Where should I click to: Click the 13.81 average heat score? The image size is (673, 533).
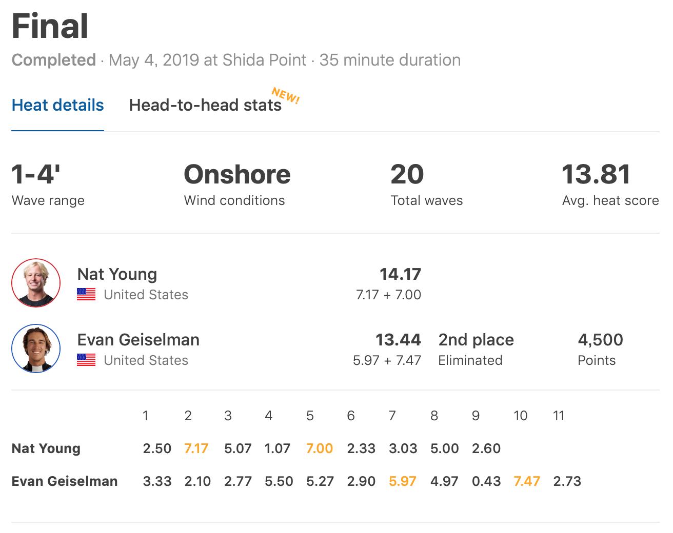click(x=596, y=174)
